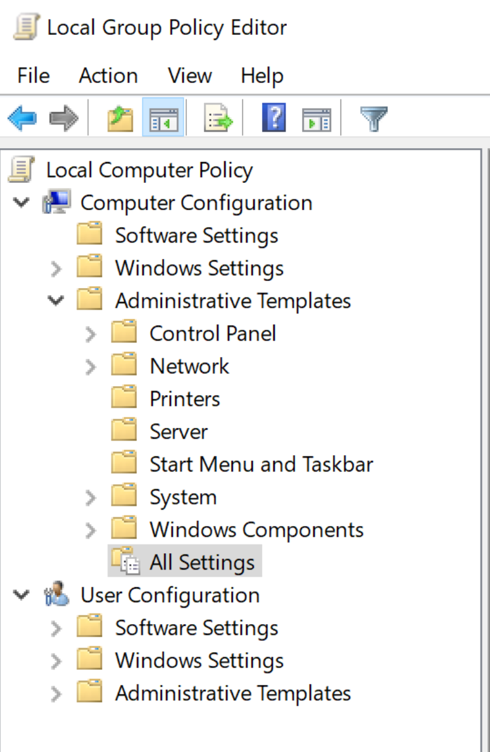
Task: Open Help via the question mark icon
Action: [273, 118]
